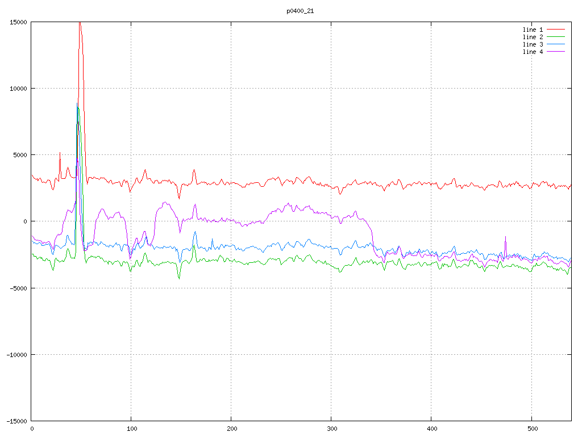Click the red line 1 legend sample
The image size is (582, 436).
(x=556, y=30)
